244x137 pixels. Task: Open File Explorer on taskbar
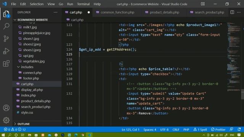pos(29,135)
